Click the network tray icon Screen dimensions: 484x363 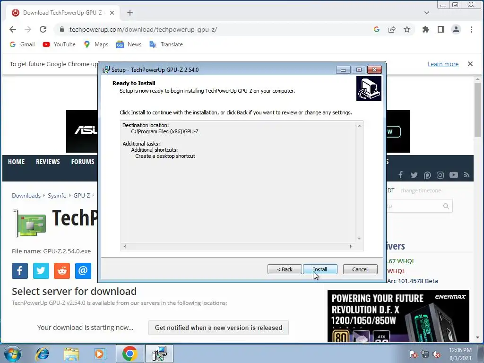point(425,354)
